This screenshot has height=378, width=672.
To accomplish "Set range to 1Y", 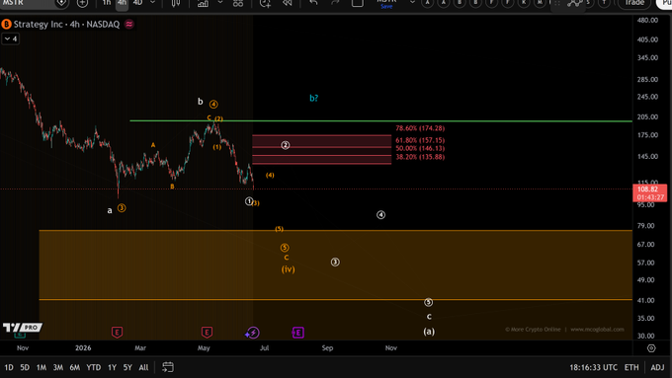I will (112, 367).
